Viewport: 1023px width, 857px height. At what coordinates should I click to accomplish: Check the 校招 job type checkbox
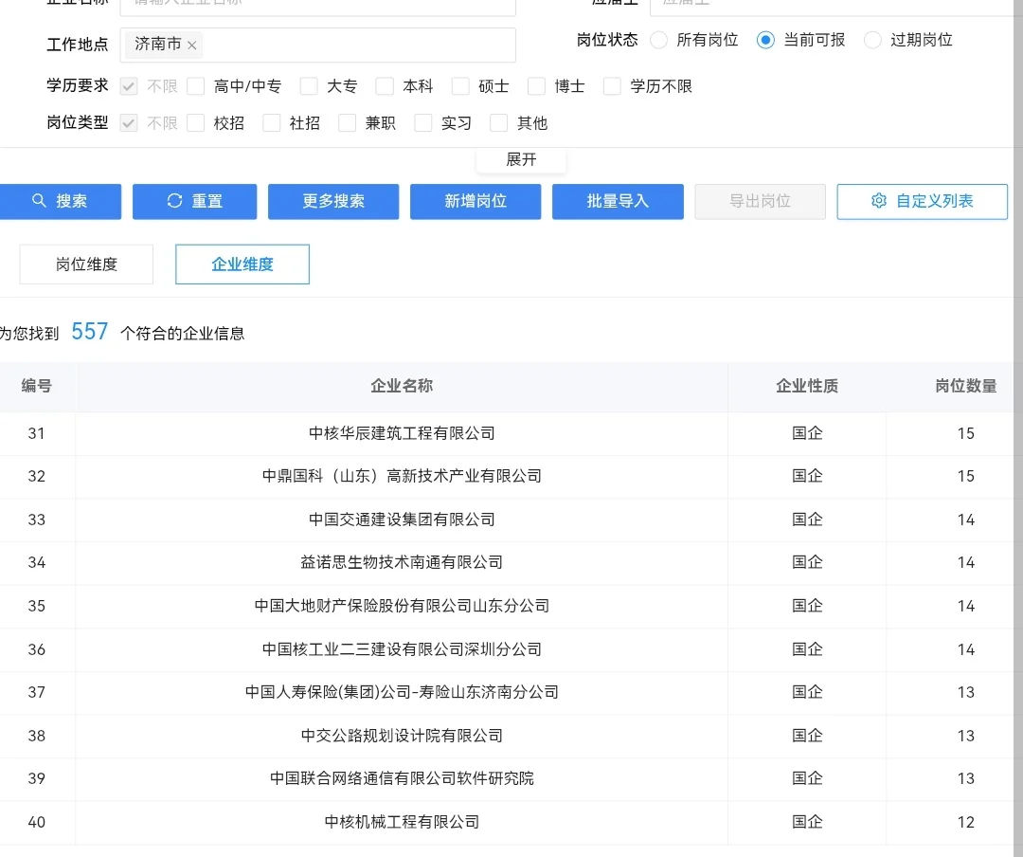tap(196, 123)
